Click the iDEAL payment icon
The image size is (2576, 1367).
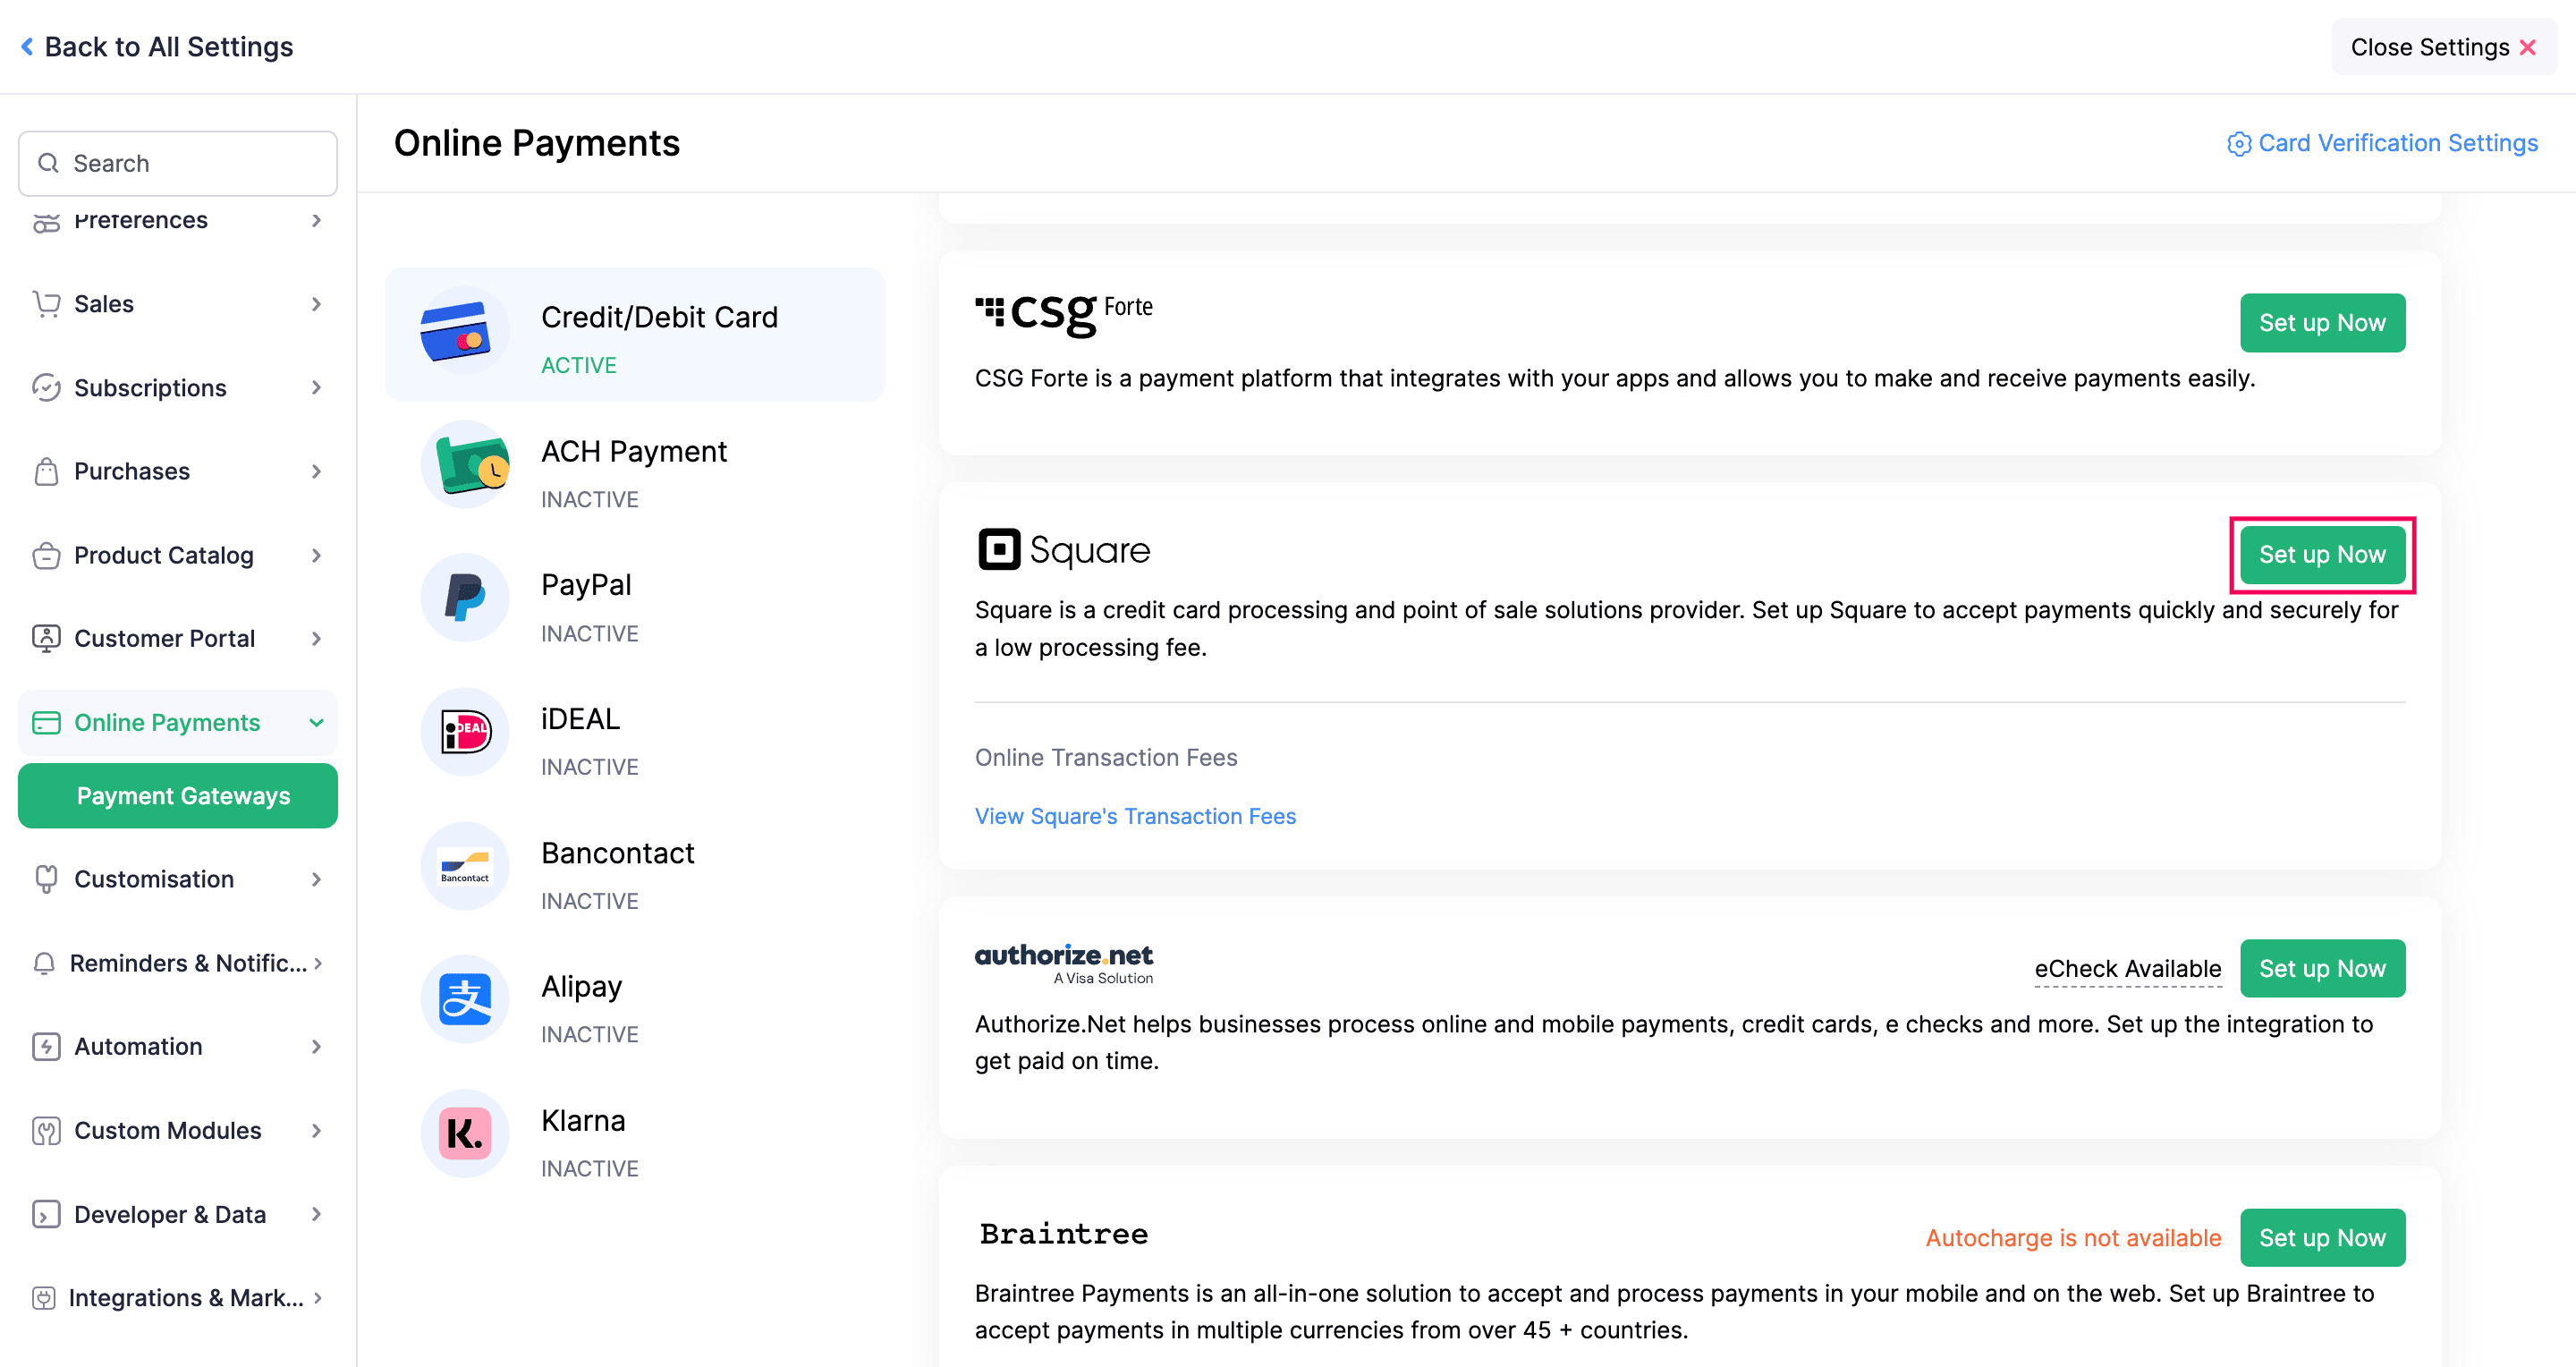click(x=465, y=732)
